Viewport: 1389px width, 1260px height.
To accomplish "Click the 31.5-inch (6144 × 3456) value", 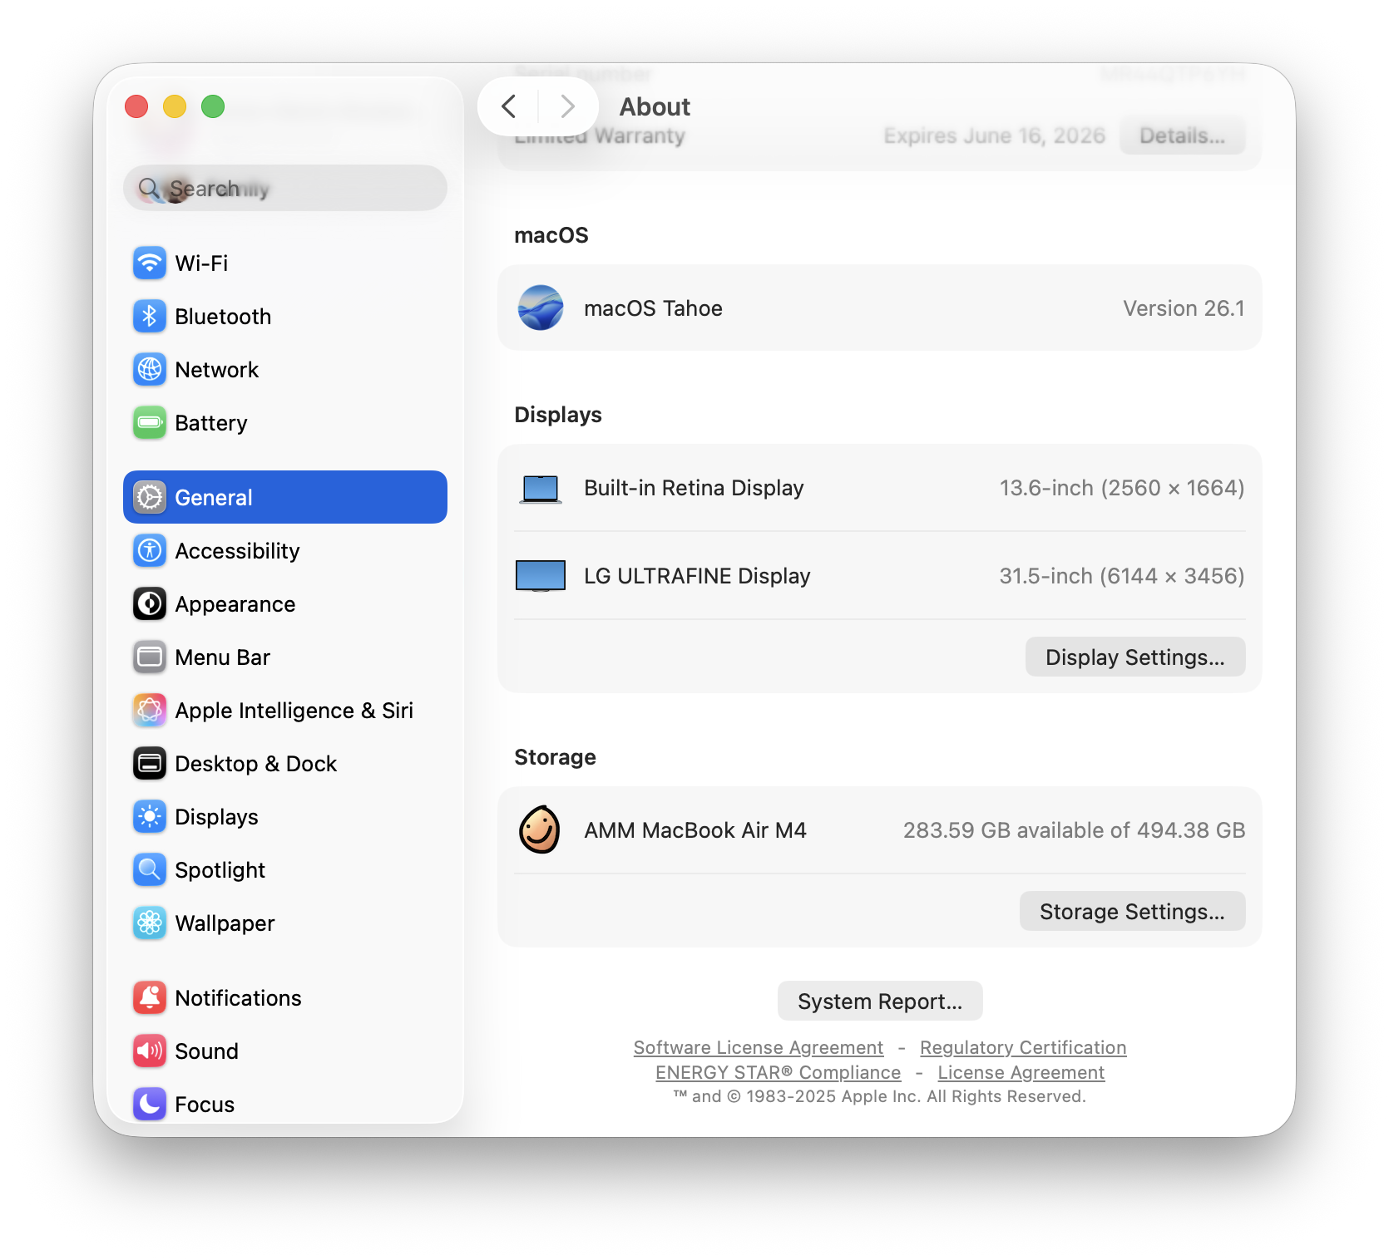I will click(1122, 576).
